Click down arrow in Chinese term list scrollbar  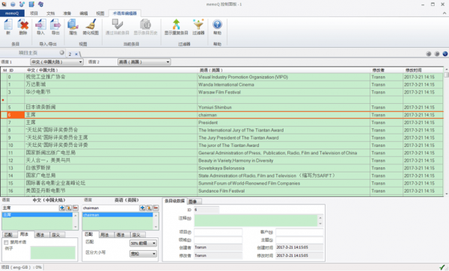76,227
